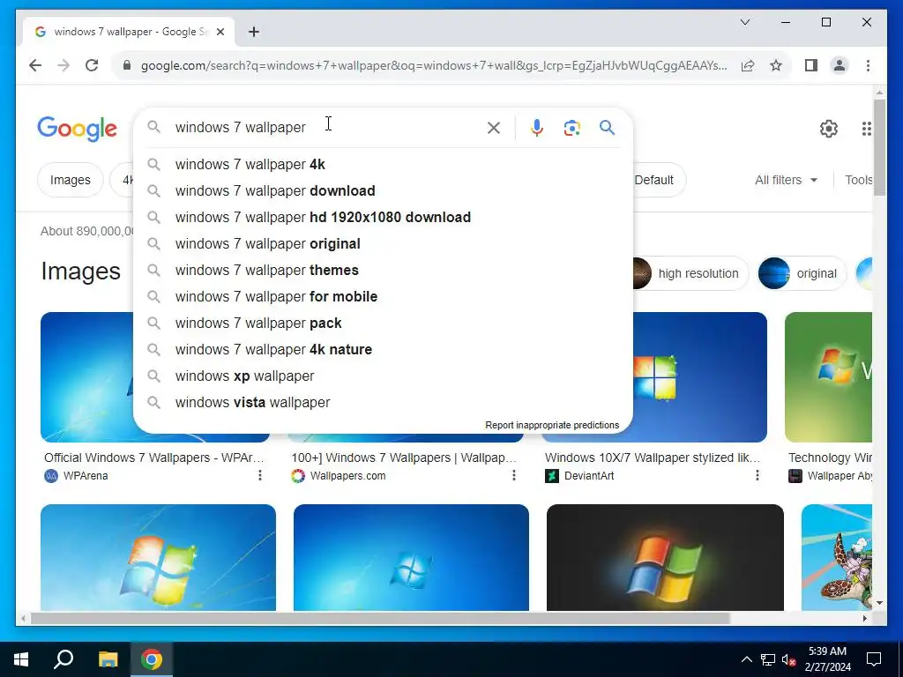Open more options for Wallpapers.com result
Viewport: 903px width, 677px height.
514,475
